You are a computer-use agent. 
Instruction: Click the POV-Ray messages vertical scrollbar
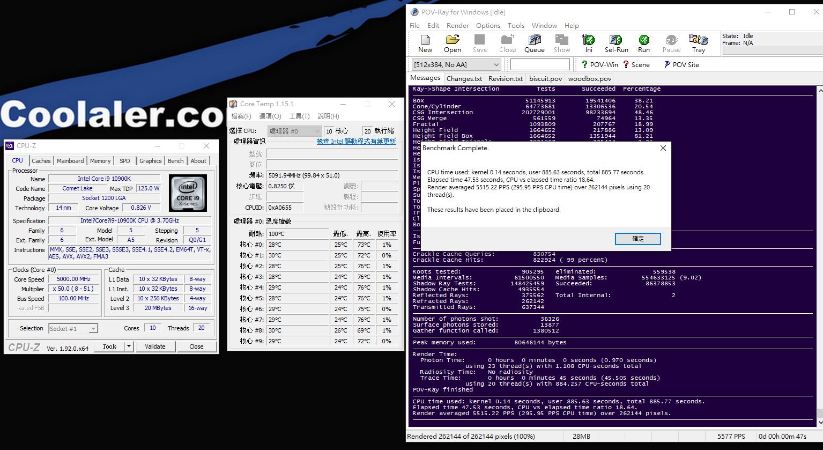(x=819, y=256)
